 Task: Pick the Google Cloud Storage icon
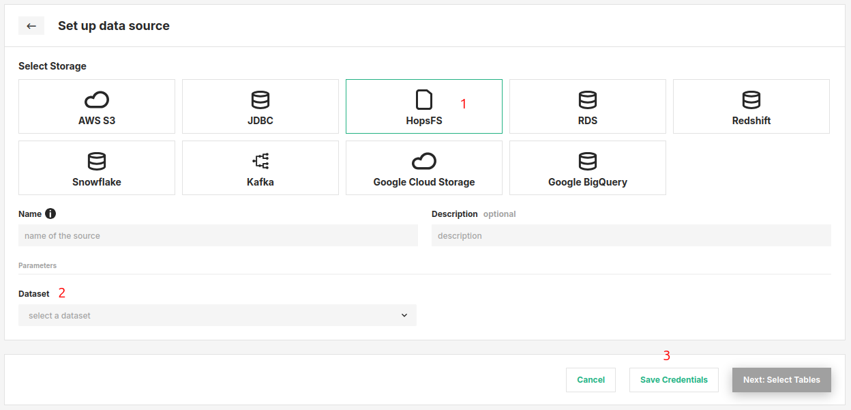[x=424, y=162]
